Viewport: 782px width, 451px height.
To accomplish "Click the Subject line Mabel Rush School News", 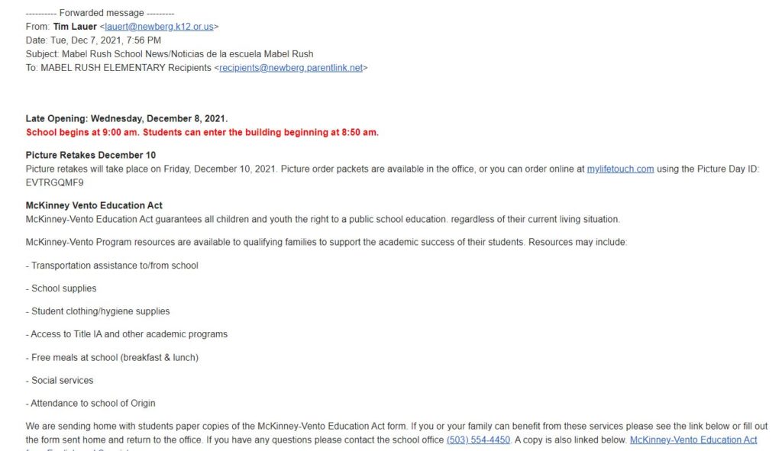I will tap(170, 54).
